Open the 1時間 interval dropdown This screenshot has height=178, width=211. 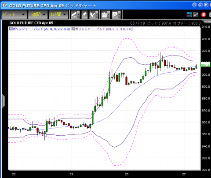[58, 15]
